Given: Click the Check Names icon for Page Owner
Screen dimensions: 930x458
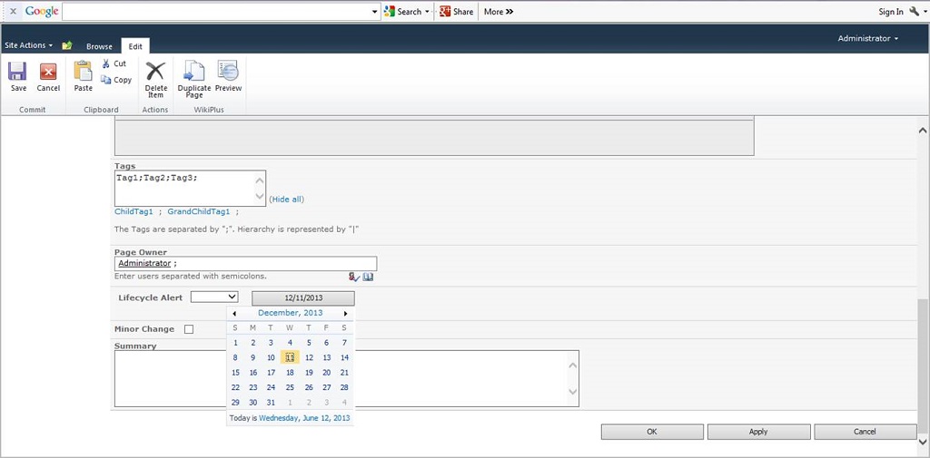Looking at the screenshot, I should coord(353,277).
